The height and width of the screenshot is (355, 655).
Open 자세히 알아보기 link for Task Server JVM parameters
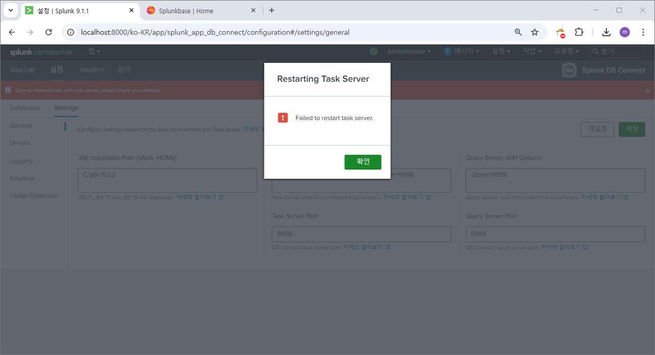(407, 197)
